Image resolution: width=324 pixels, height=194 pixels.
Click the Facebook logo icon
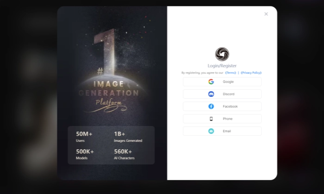pyautogui.click(x=211, y=107)
